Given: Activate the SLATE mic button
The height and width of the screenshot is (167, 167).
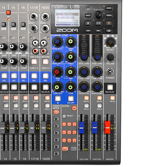Looking at the screenshot, I should (x=109, y=8).
